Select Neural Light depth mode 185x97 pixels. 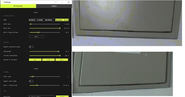(35, 20)
